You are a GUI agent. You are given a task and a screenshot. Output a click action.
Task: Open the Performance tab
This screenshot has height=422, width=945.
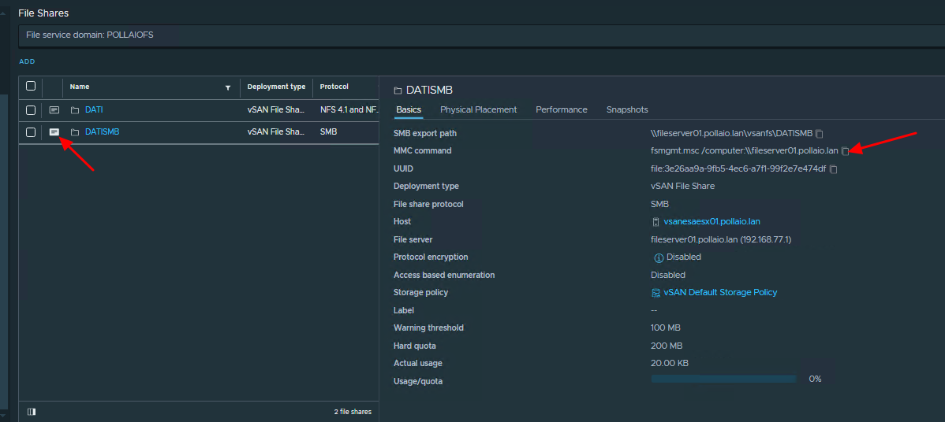pos(562,109)
